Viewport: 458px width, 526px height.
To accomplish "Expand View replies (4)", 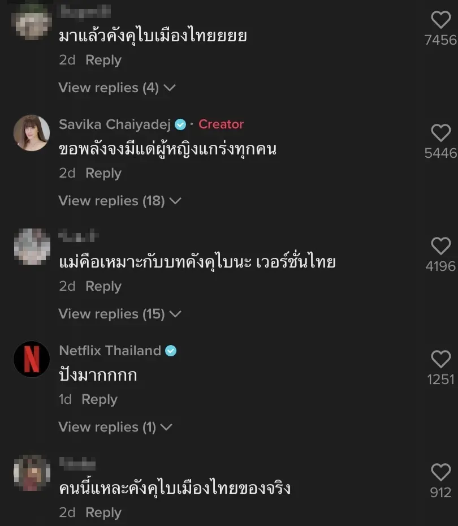I will point(117,88).
